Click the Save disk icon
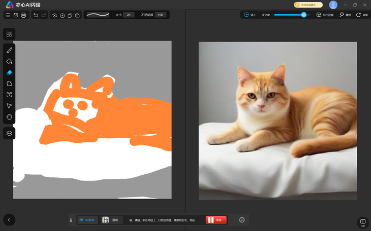This screenshot has height=231, width=371. click(x=16, y=15)
